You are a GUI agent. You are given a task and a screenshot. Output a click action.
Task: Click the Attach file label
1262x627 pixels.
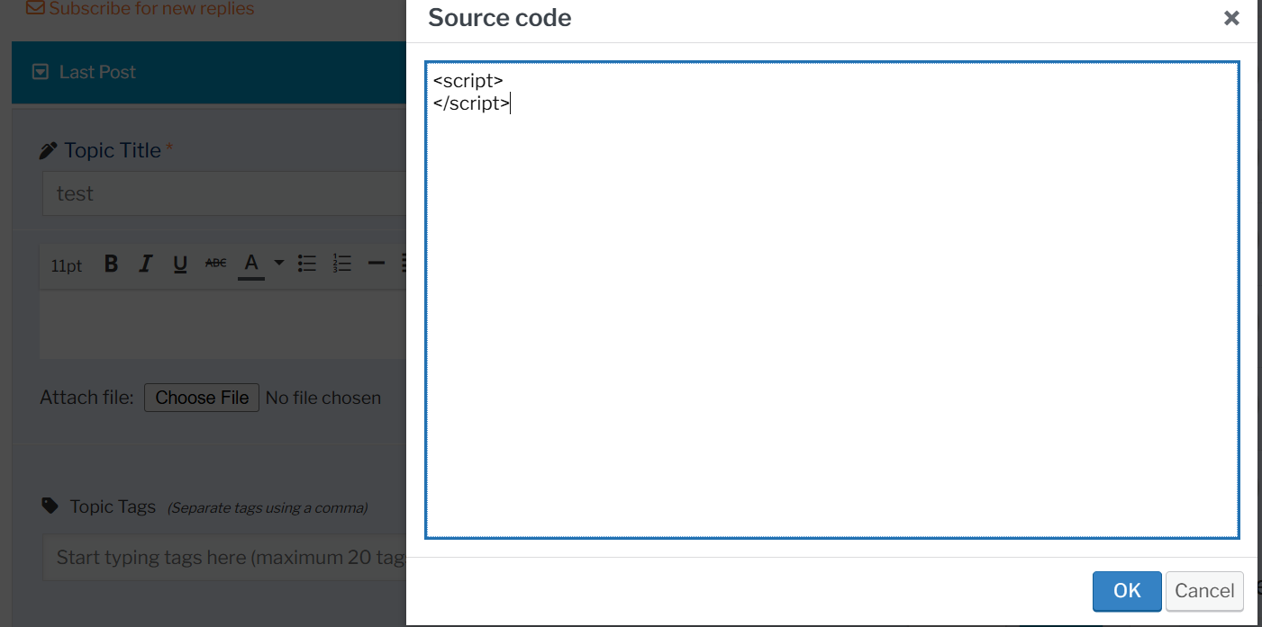[86, 398]
